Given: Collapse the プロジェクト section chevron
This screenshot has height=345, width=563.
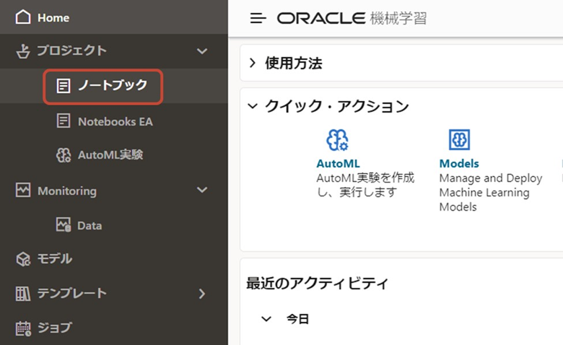Looking at the screenshot, I should pos(202,51).
